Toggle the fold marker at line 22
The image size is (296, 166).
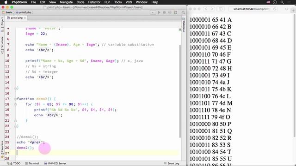click(15, 126)
